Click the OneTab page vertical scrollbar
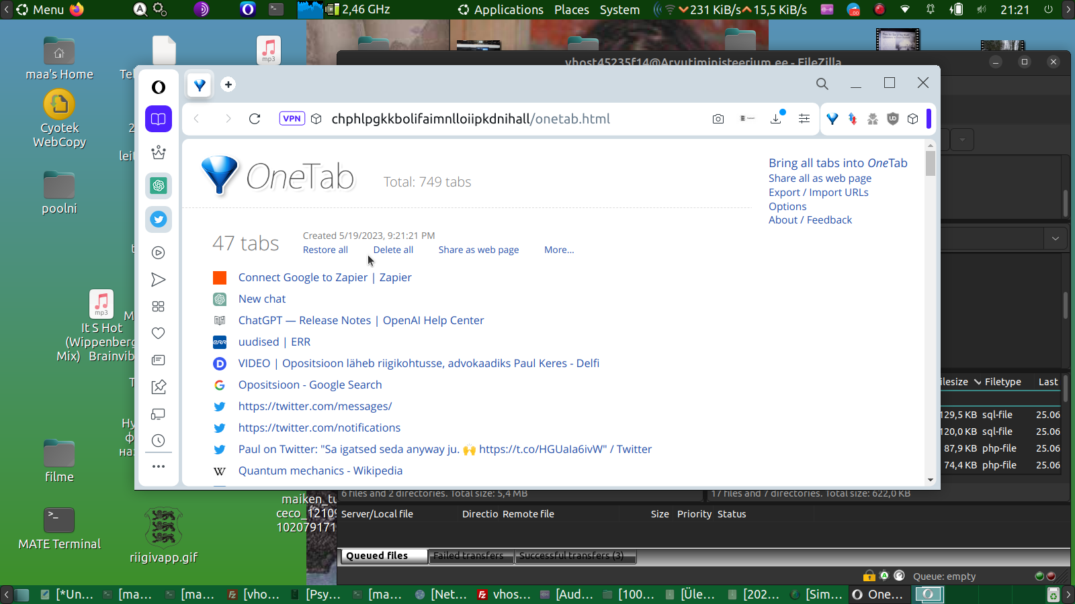 click(931, 163)
